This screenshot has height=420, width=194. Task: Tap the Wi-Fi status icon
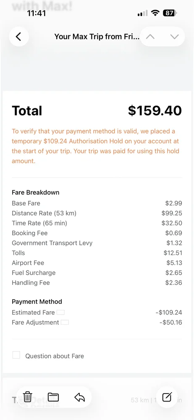pyautogui.click(x=155, y=13)
